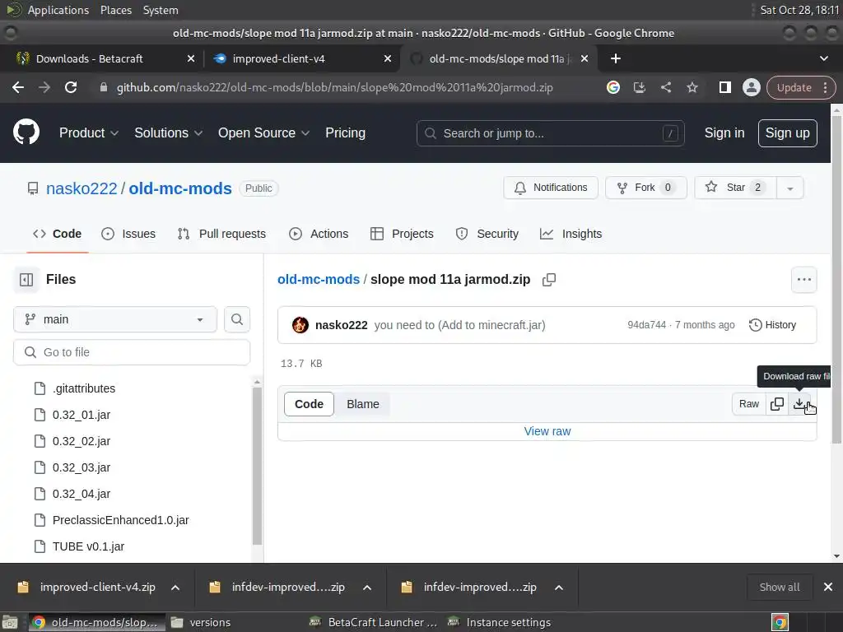Screen dimensions: 843x632
Task: Click the browser forward arrow
Action: [44, 87]
